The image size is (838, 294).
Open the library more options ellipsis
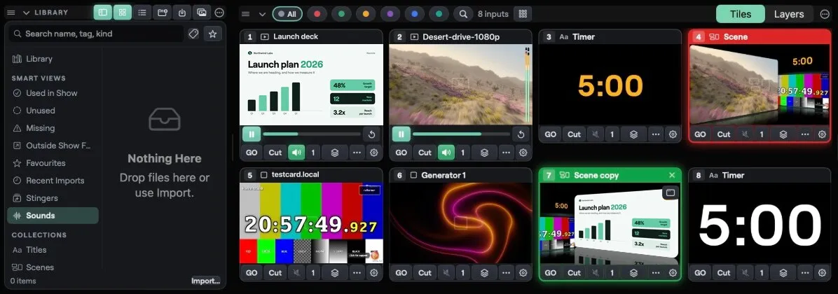coord(219,13)
